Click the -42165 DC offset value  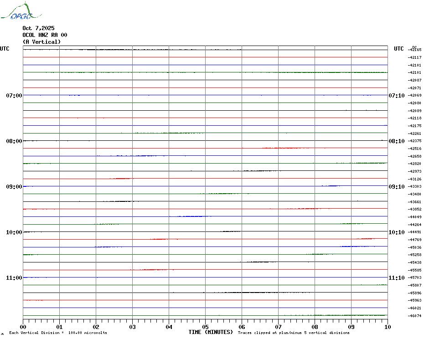[415, 50]
